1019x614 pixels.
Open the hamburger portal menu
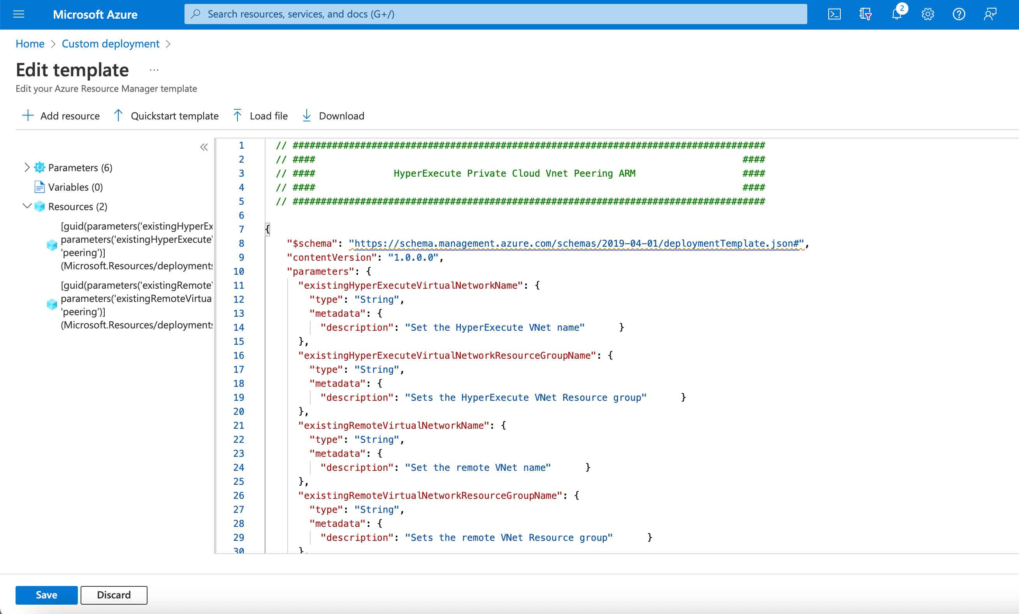click(x=19, y=14)
